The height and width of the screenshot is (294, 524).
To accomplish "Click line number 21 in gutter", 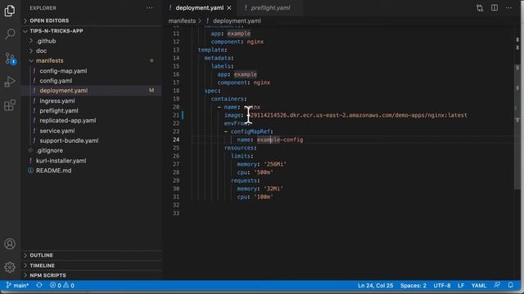I will tap(176, 115).
